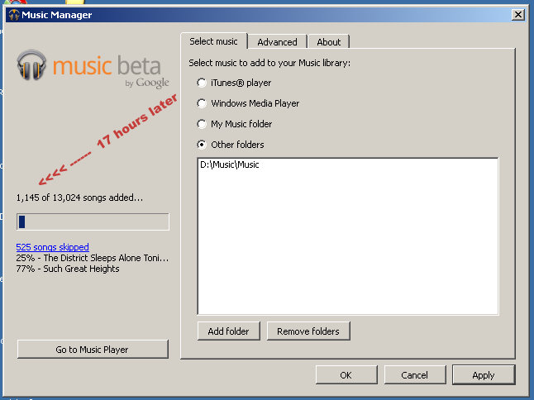This screenshot has width=534, height=400.
Task: Switch to the Select music tab
Action: pos(213,41)
